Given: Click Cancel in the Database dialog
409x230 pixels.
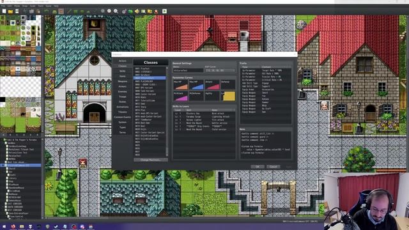Looking at the screenshot, I should (x=273, y=167).
